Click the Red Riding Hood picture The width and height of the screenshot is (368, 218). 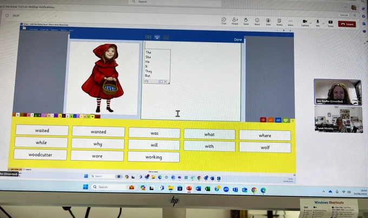coord(103,78)
